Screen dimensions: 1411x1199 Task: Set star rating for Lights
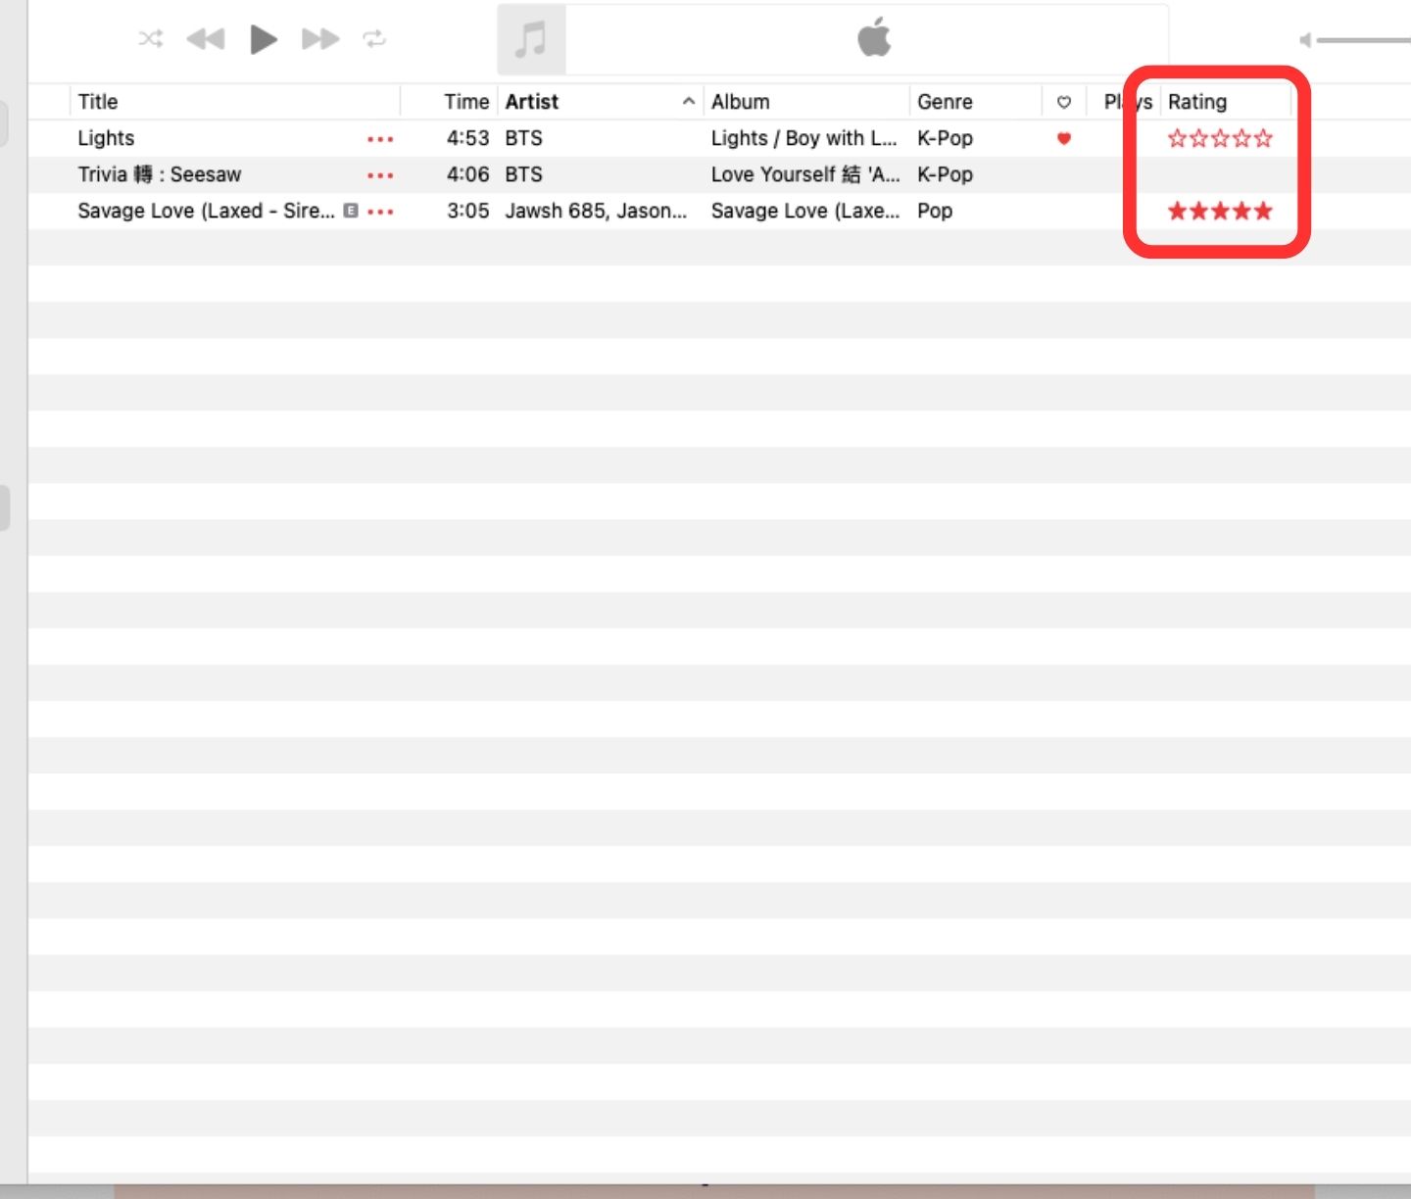[1220, 138]
